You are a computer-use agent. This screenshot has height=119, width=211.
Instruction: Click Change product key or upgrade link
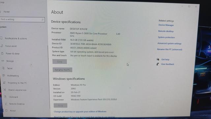pyautogui.click(x=80, y=112)
